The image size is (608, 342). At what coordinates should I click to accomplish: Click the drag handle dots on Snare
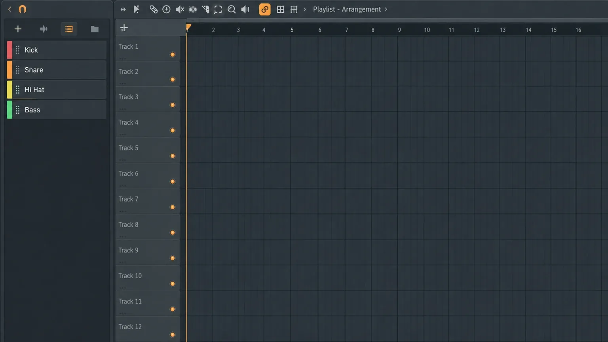click(17, 70)
